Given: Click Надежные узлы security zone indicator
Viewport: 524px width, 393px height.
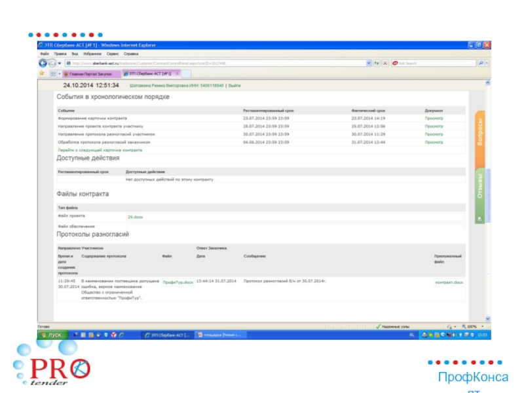Looking at the screenshot, I should pyautogui.click(x=392, y=326).
